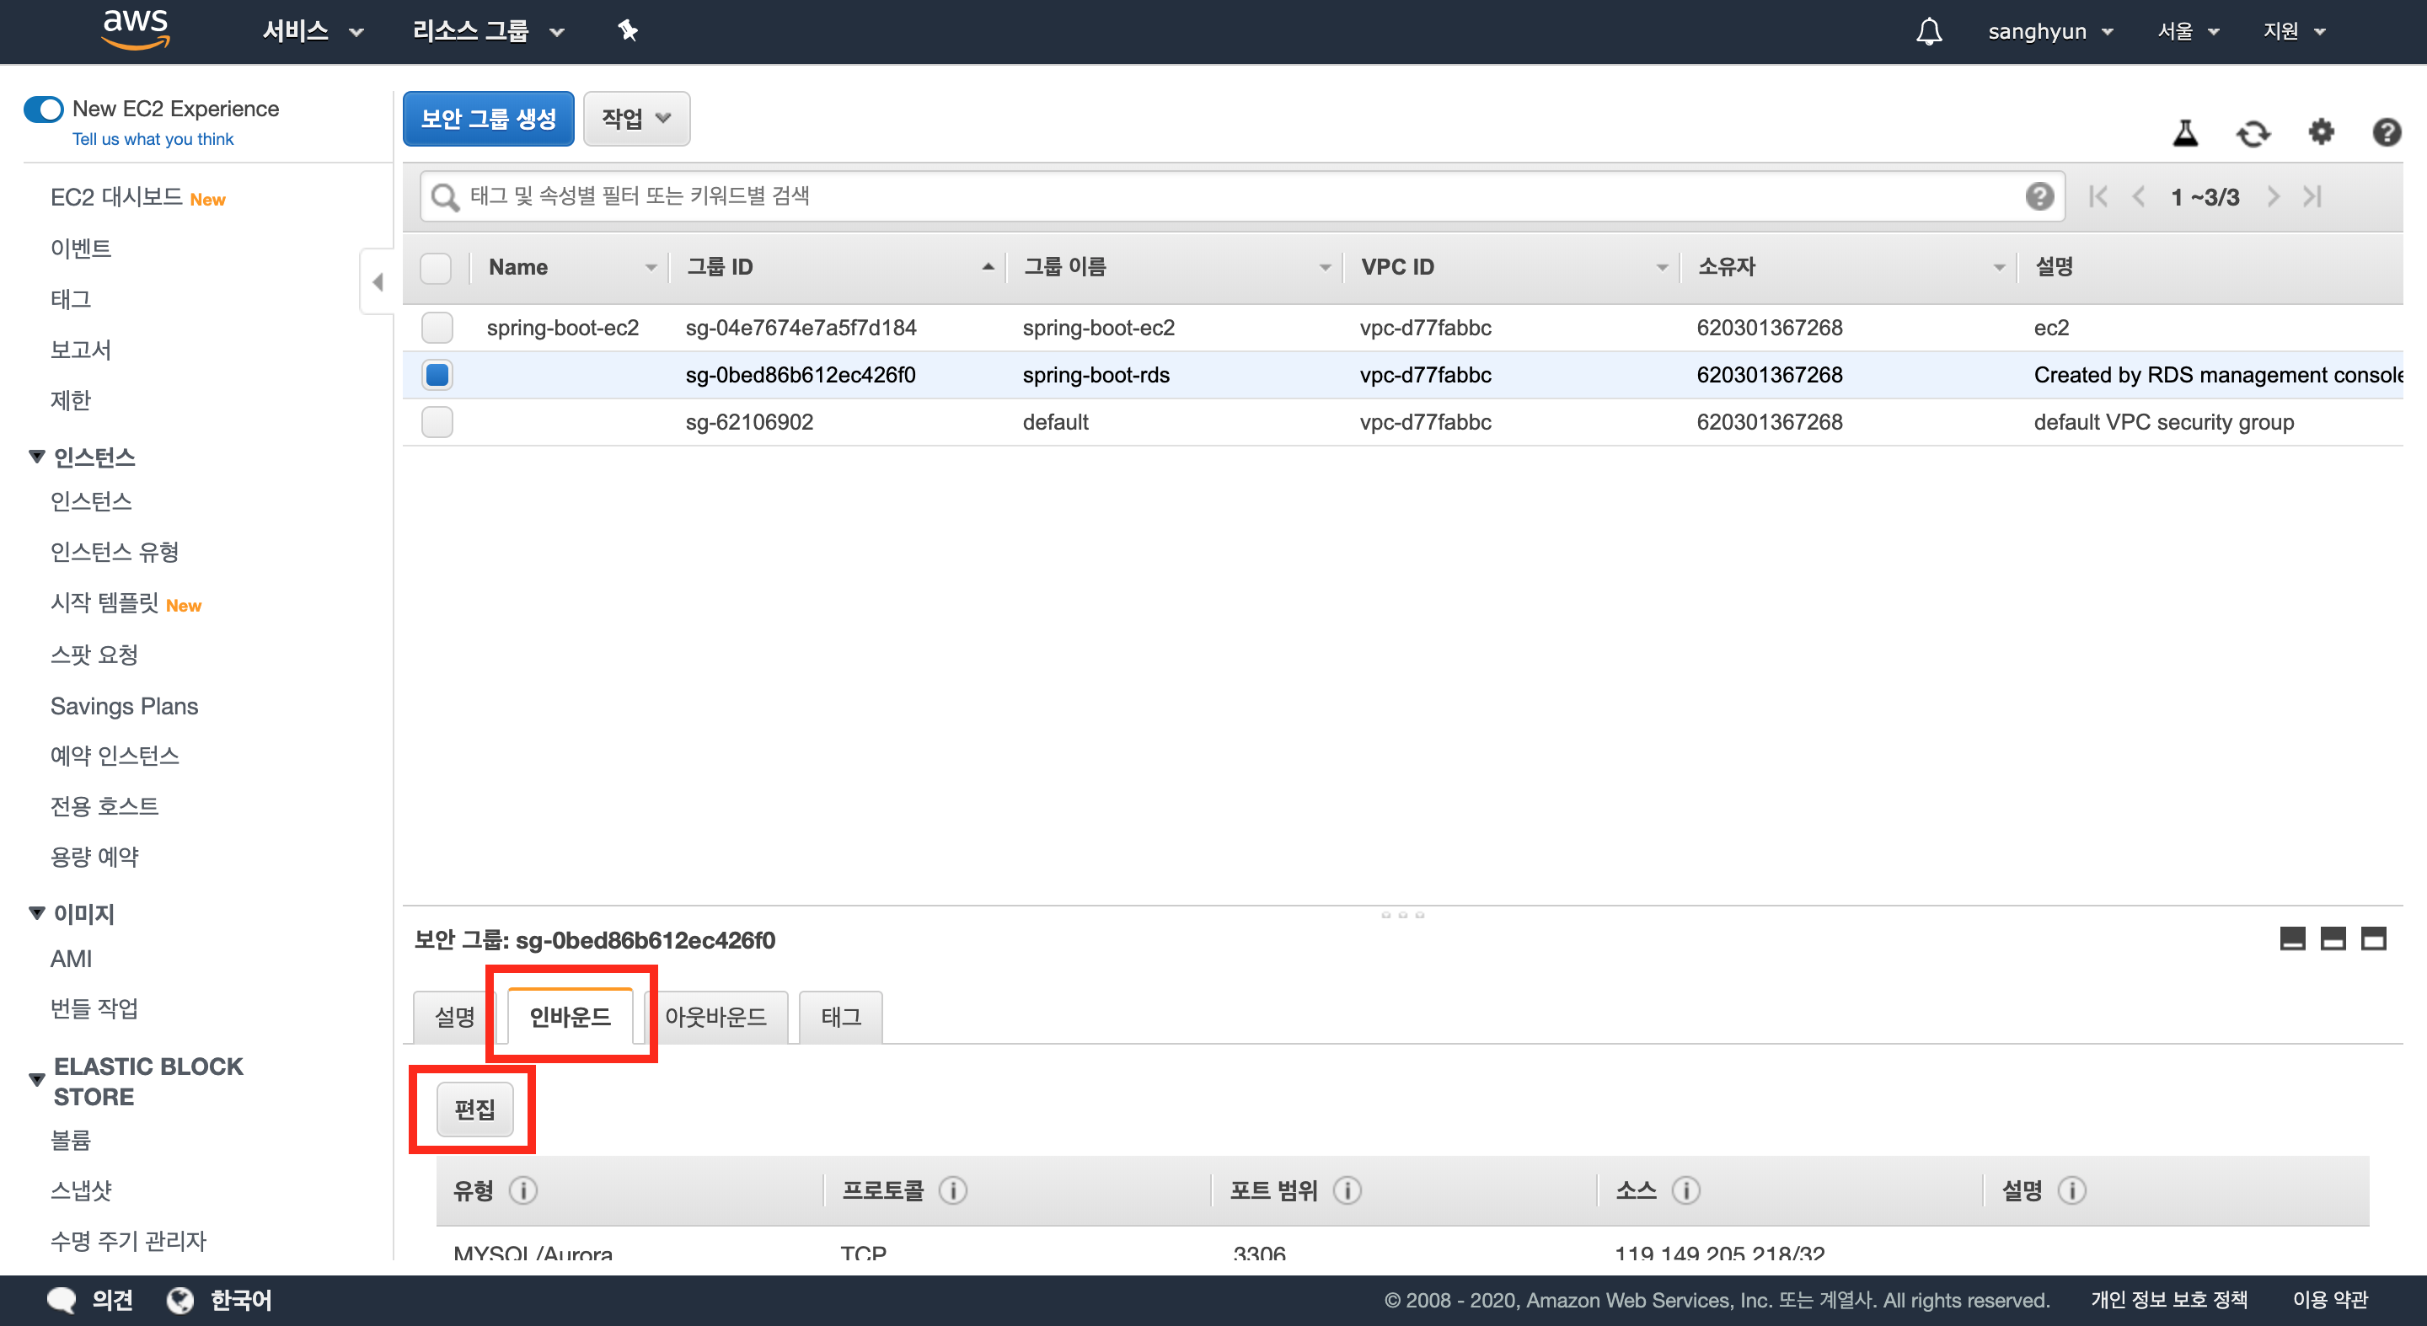This screenshot has width=2427, height=1326.
Task: Collapse the 인스턴스 sidebar section
Action: pos(37,457)
